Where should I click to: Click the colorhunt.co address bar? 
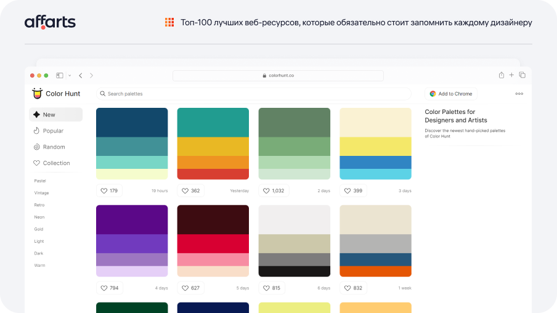pyautogui.click(x=278, y=76)
